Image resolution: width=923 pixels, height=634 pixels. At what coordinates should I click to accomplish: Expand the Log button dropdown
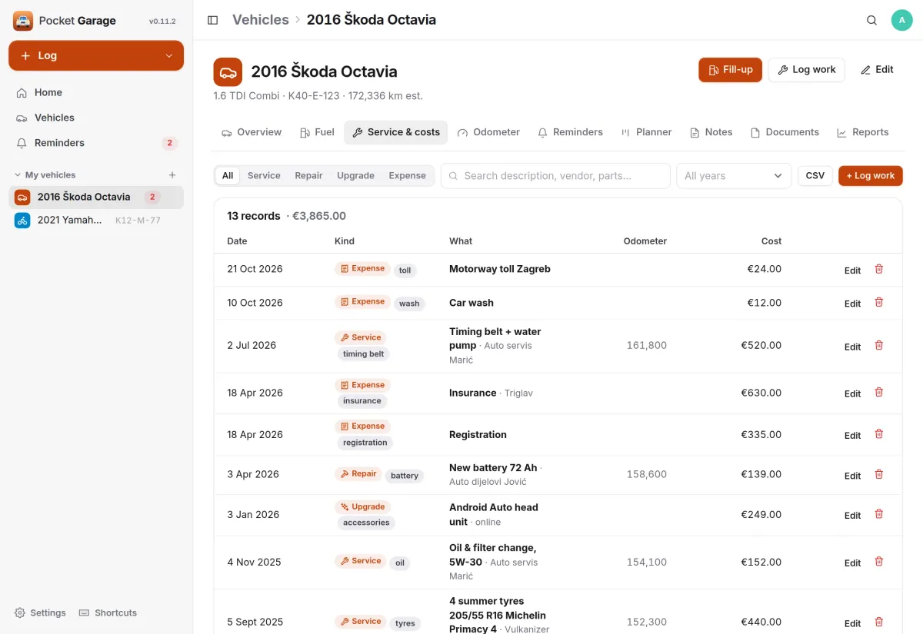click(169, 56)
